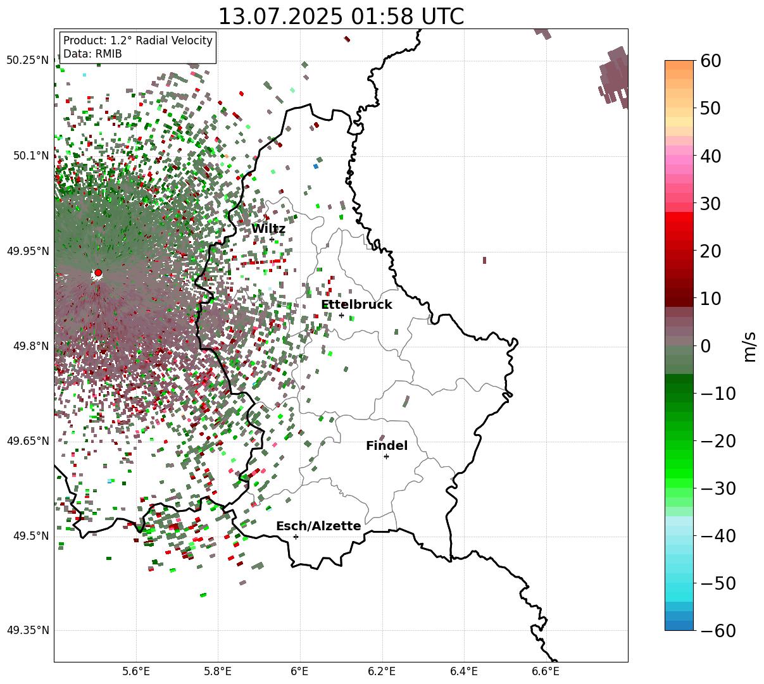Screen dimensions: 764x684
Task: Click the red radar location marker
Action: click(x=98, y=273)
